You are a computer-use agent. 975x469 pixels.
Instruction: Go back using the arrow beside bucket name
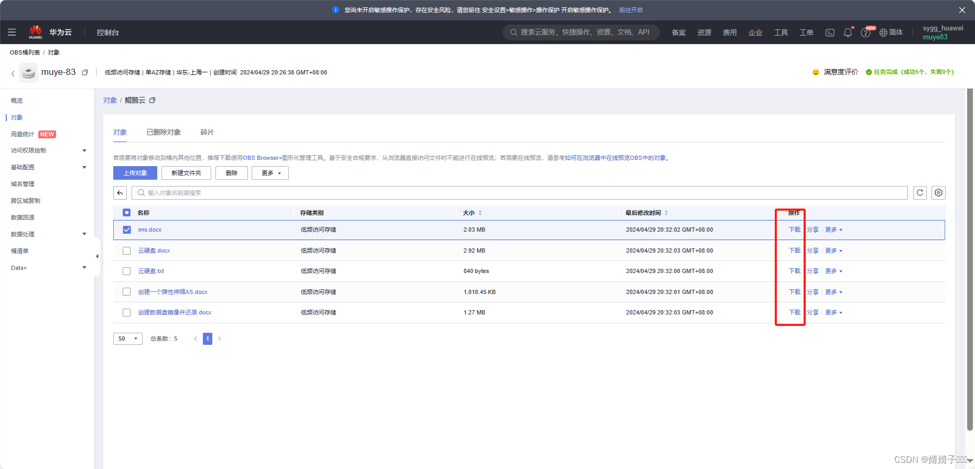13,73
